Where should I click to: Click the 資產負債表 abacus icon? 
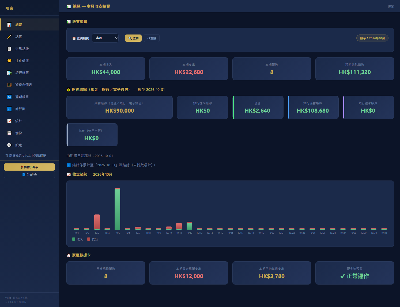pyautogui.click(x=9, y=85)
